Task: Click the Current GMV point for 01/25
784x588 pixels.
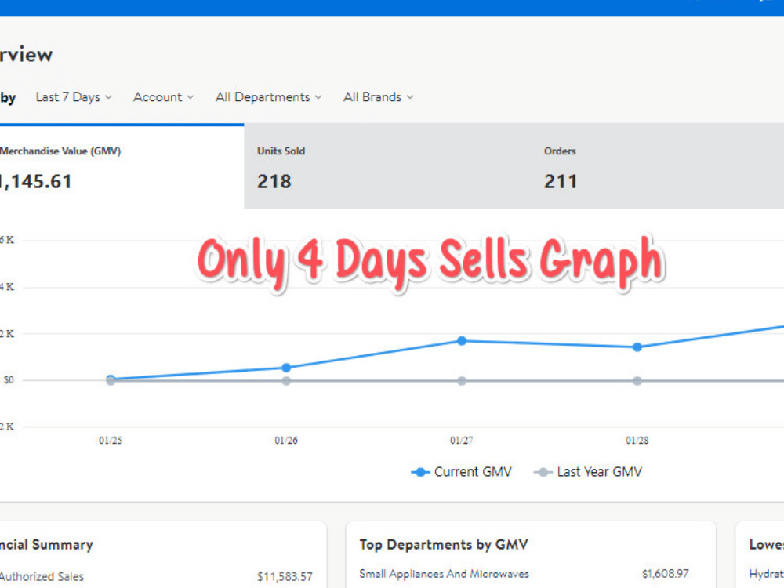Action: tap(111, 379)
